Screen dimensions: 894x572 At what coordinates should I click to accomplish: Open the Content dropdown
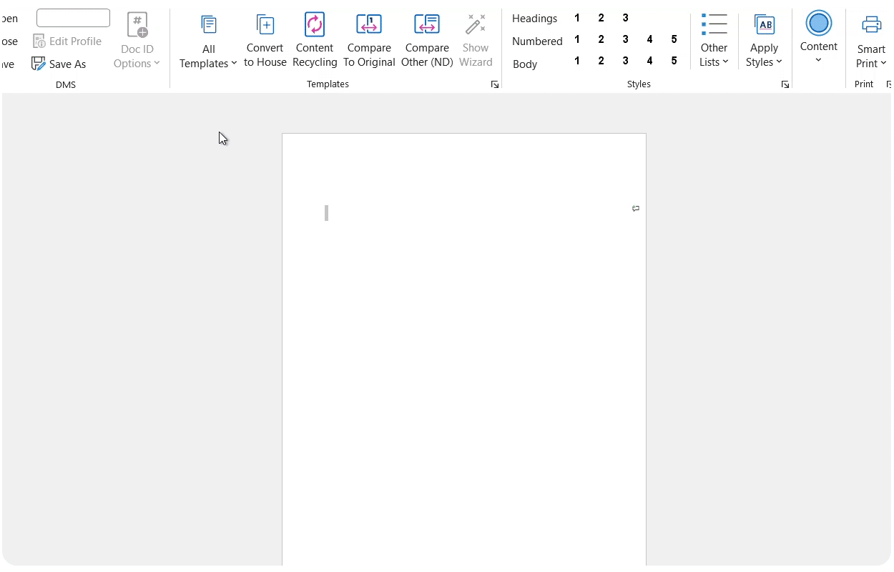click(x=819, y=38)
